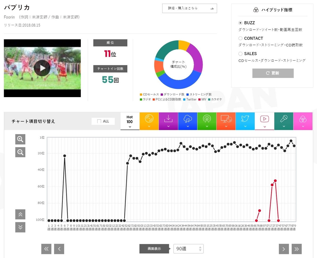Click the 更新 refresh button
Screen dimensions: 317x258
[273, 73]
